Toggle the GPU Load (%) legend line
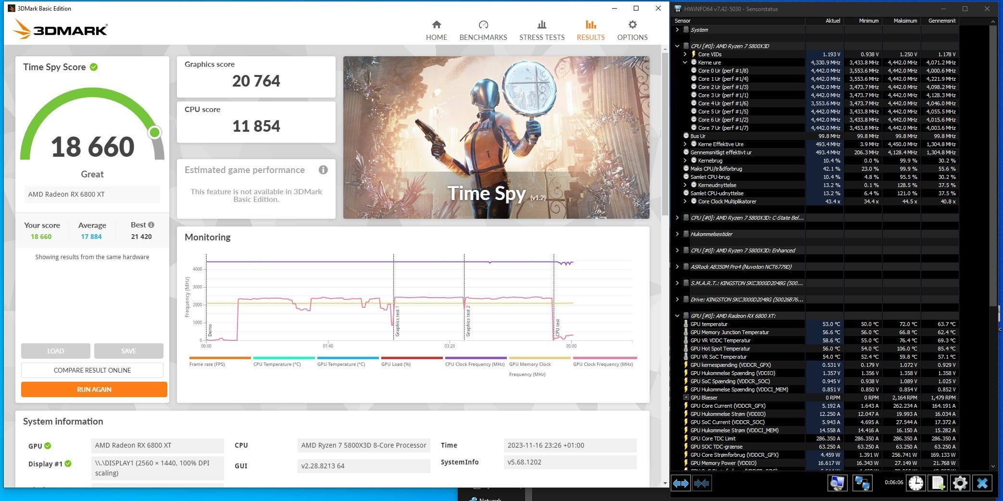Image resolution: width=1003 pixels, height=501 pixels. pyautogui.click(x=412, y=361)
